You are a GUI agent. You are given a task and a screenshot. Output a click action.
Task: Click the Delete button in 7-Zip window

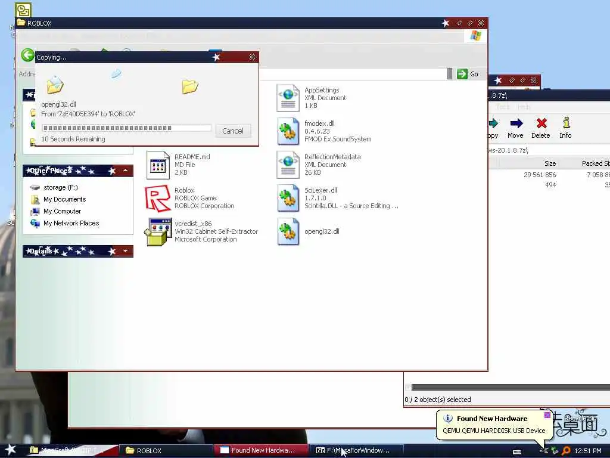(541, 128)
